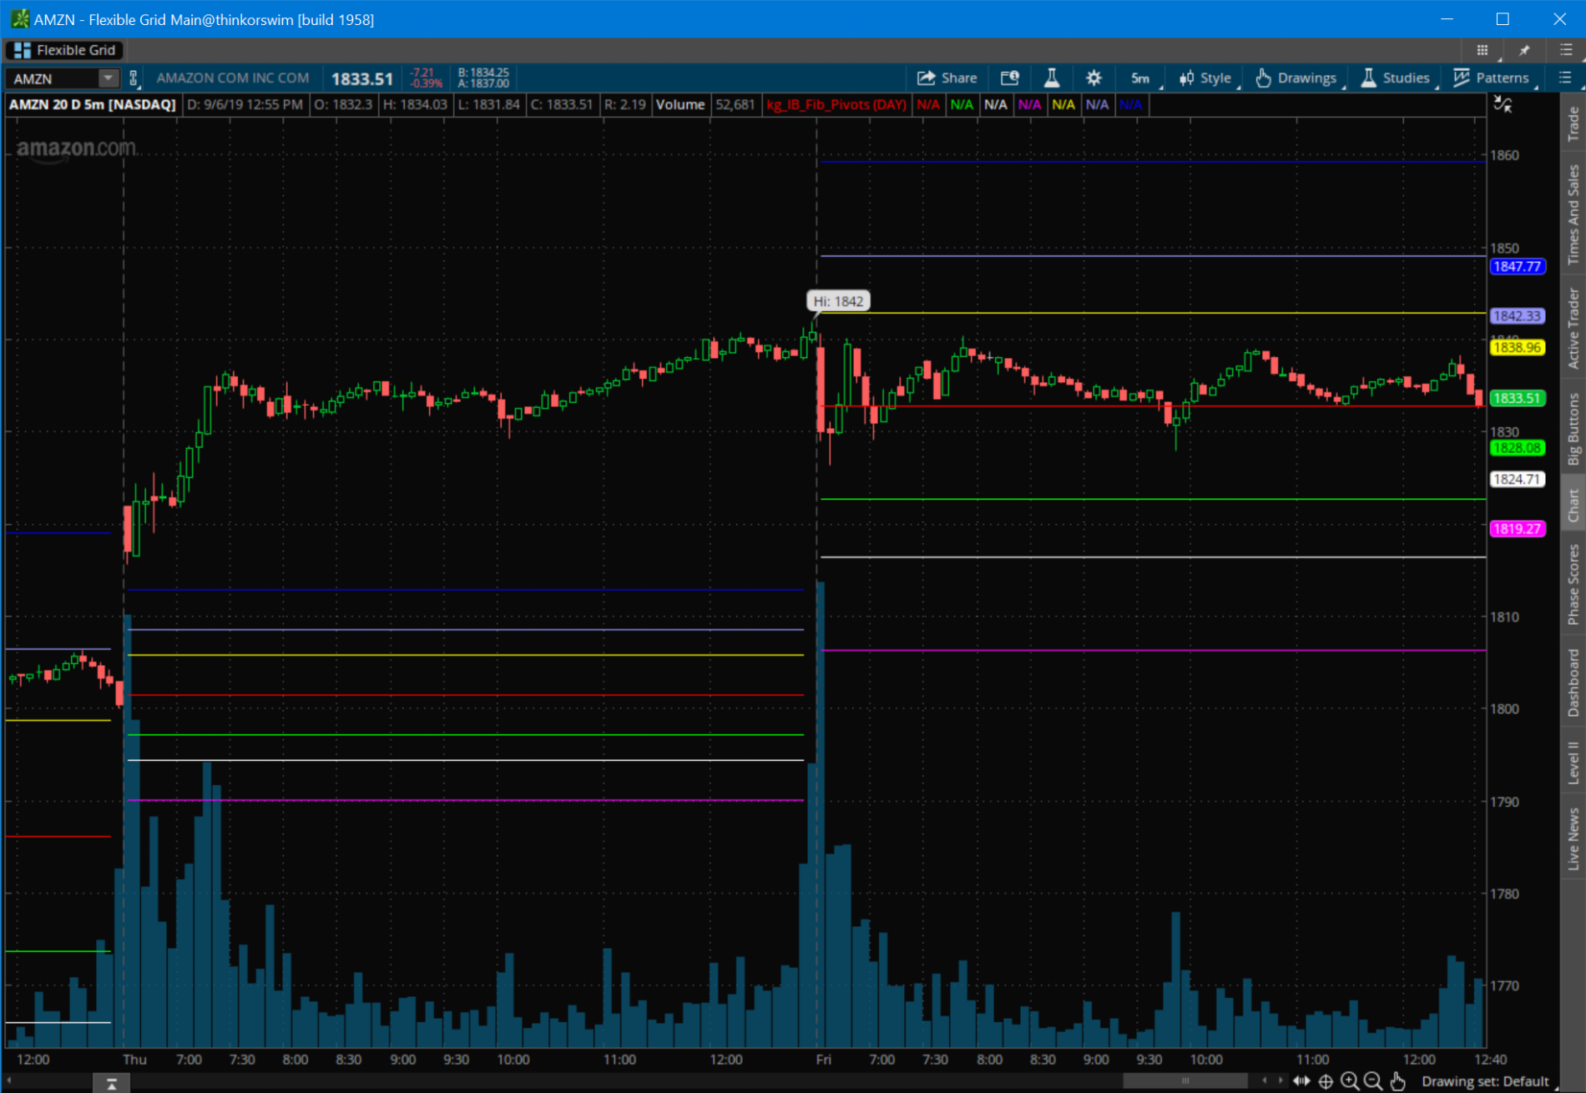Open the Edit Studies flask icon
This screenshot has width=1586, height=1093.
pos(1052,78)
